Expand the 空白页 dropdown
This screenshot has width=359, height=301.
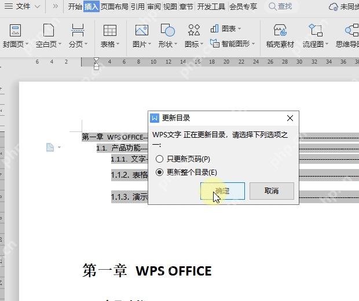(60, 44)
